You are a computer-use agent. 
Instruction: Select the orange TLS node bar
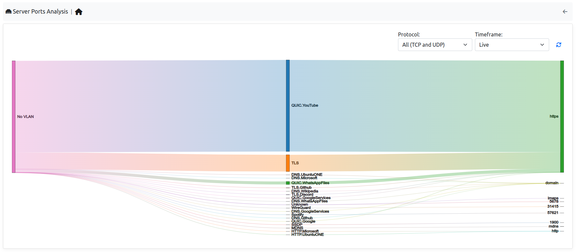tap(288, 163)
